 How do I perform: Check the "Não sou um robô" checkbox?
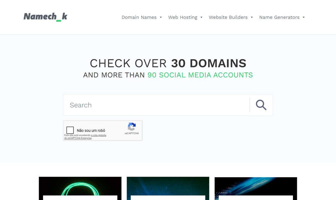coord(70,130)
